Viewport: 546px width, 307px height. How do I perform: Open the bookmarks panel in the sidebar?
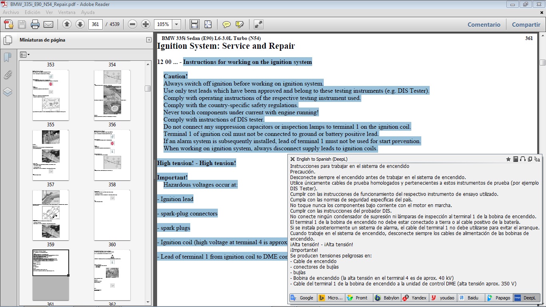click(8, 58)
